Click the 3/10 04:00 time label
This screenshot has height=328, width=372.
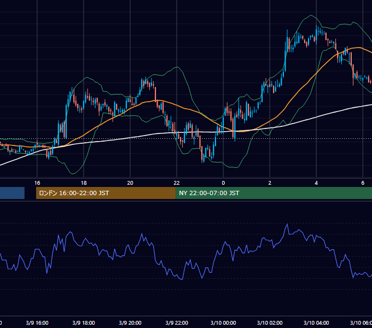(316, 323)
